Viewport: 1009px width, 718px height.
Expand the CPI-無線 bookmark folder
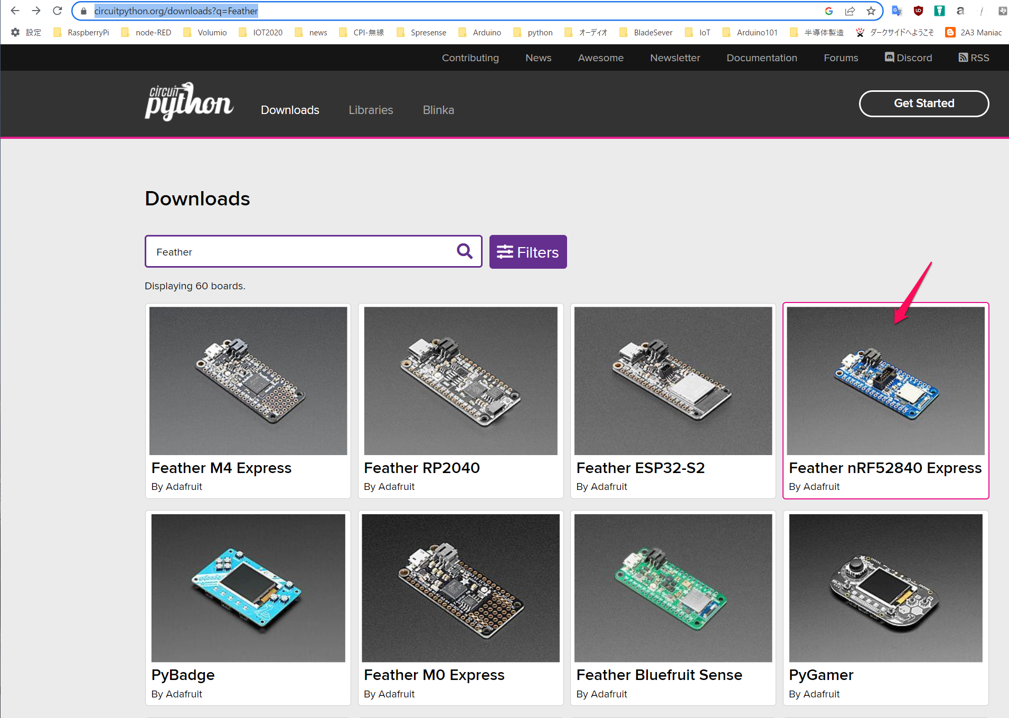(x=362, y=32)
